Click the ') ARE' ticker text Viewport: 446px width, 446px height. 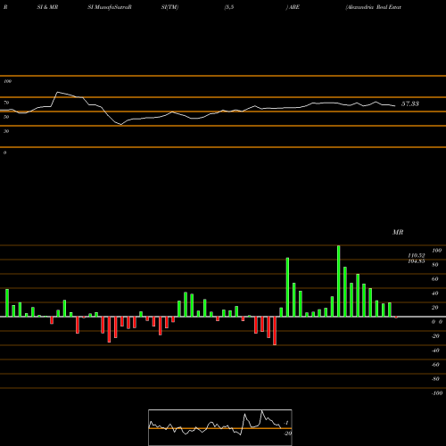point(293,7)
